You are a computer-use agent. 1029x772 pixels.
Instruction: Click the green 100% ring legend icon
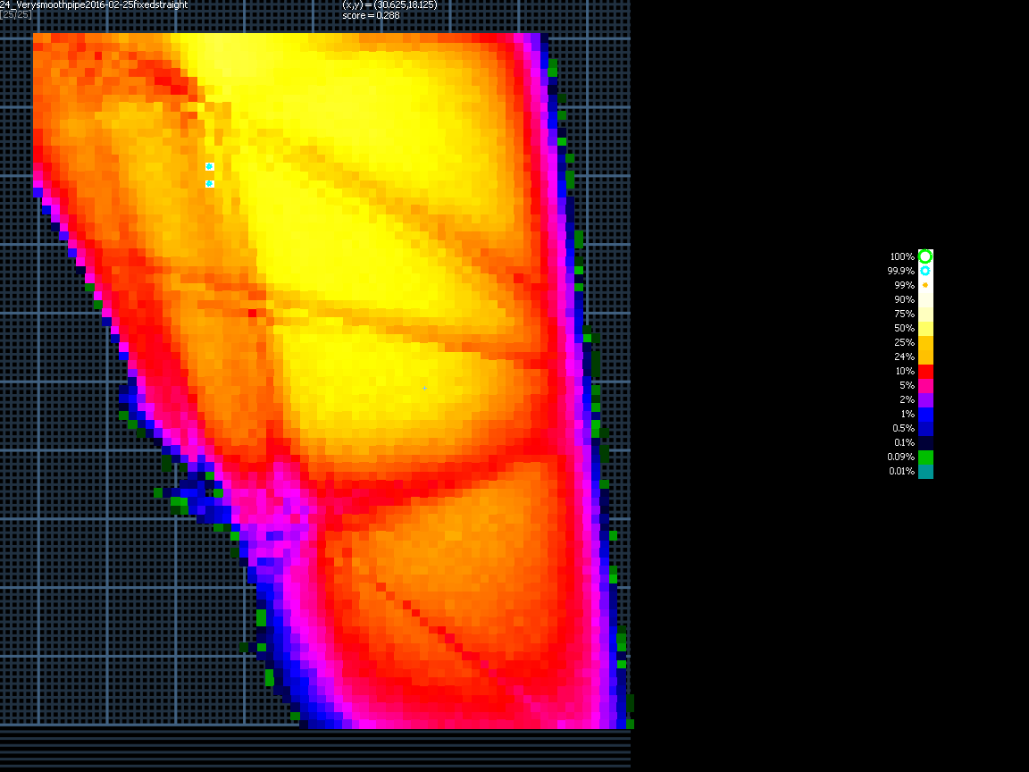(925, 256)
